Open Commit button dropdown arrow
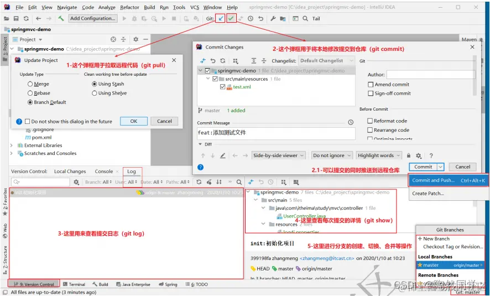This screenshot has height=296, width=490. [x=440, y=167]
